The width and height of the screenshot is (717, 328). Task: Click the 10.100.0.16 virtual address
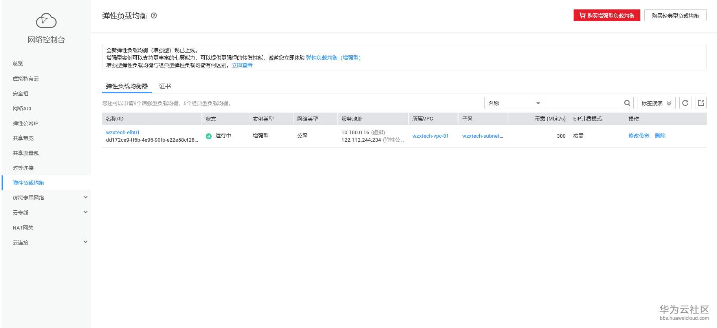(x=355, y=132)
